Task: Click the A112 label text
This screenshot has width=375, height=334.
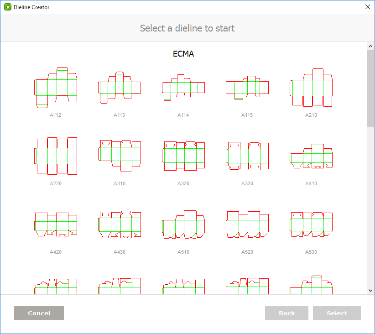Action: pyautogui.click(x=56, y=115)
